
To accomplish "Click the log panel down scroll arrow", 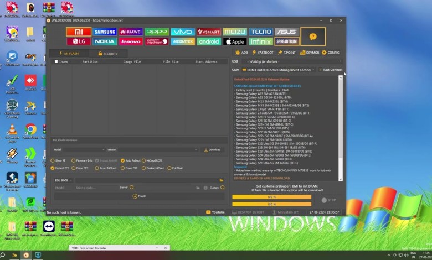I will pos(341,179).
